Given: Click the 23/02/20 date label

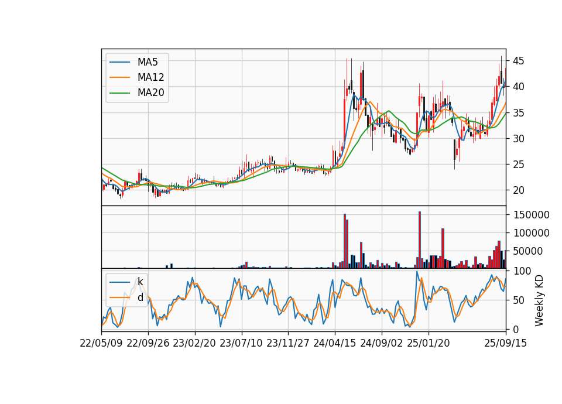Looking at the screenshot, I should coord(194,343).
